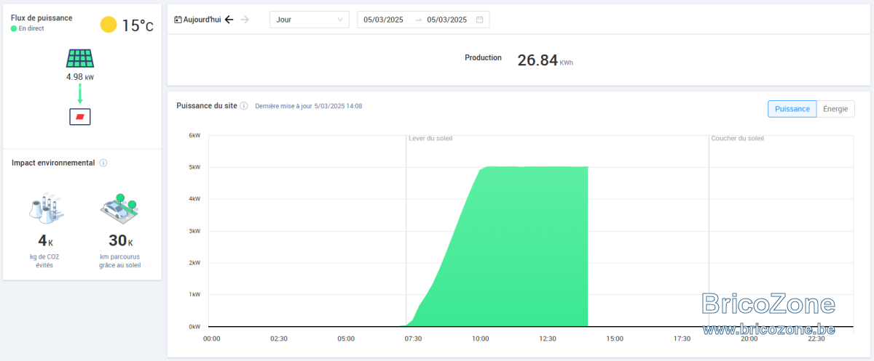This screenshot has height=361, width=874.
Task: Click the CO2 factory icon
Action: click(x=46, y=208)
